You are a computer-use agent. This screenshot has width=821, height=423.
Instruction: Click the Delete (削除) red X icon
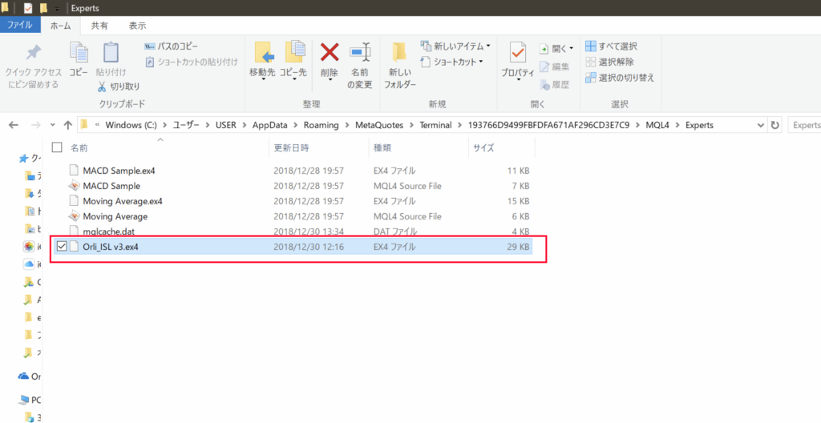pyautogui.click(x=330, y=54)
